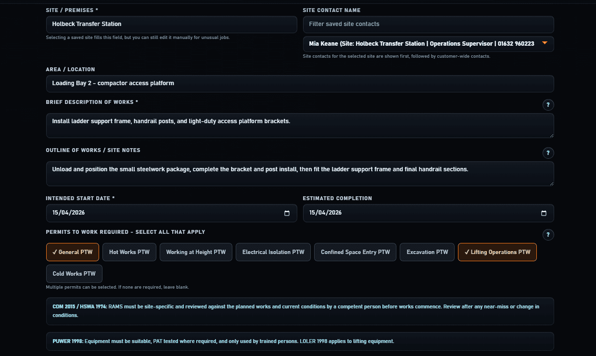Click the Site / Premises input field
This screenshot has width=596, height=356.
pyautogui.click(x=171, y=25)
